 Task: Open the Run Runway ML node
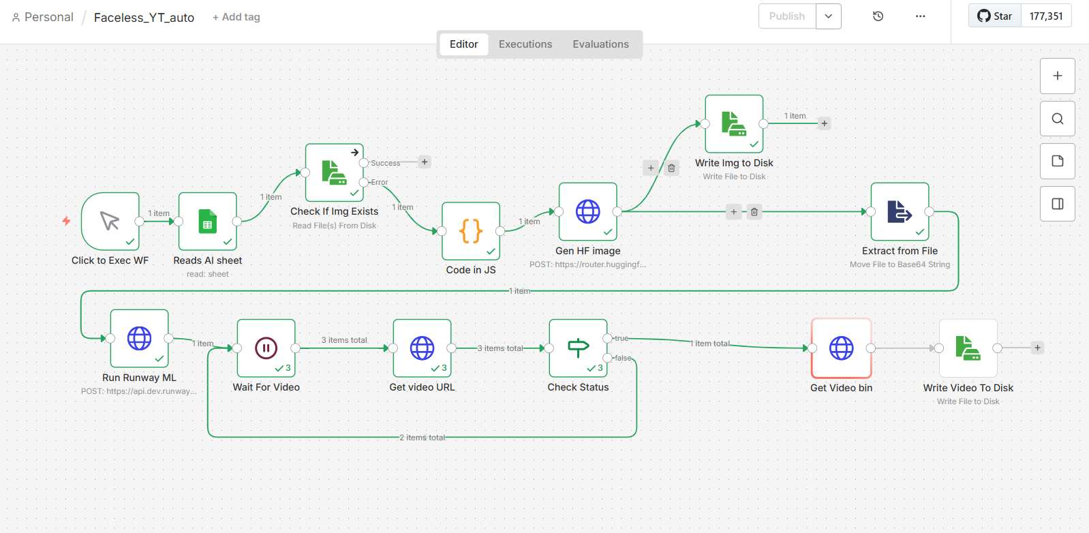[140, 339]
